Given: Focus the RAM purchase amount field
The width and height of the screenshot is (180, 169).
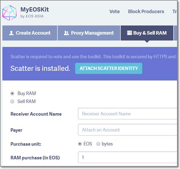Looking at the screenshot, I should (127, 158).
